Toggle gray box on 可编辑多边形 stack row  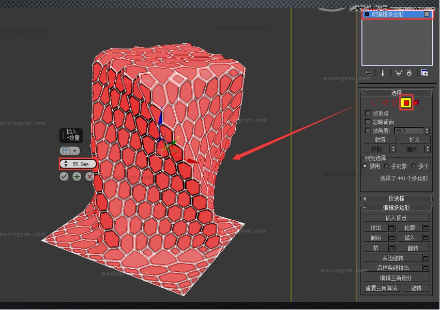427,14
